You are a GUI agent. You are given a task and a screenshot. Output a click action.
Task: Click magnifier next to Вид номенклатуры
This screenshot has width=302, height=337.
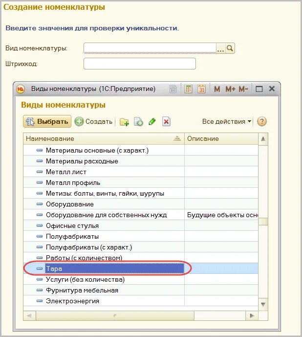[x=230, y=48]
